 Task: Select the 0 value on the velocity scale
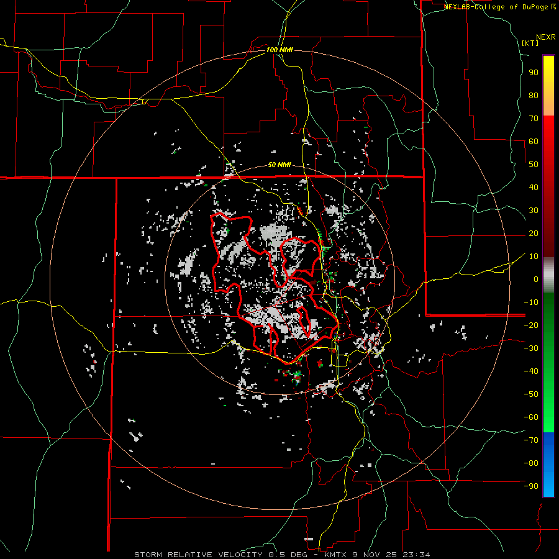coord(535,279)
